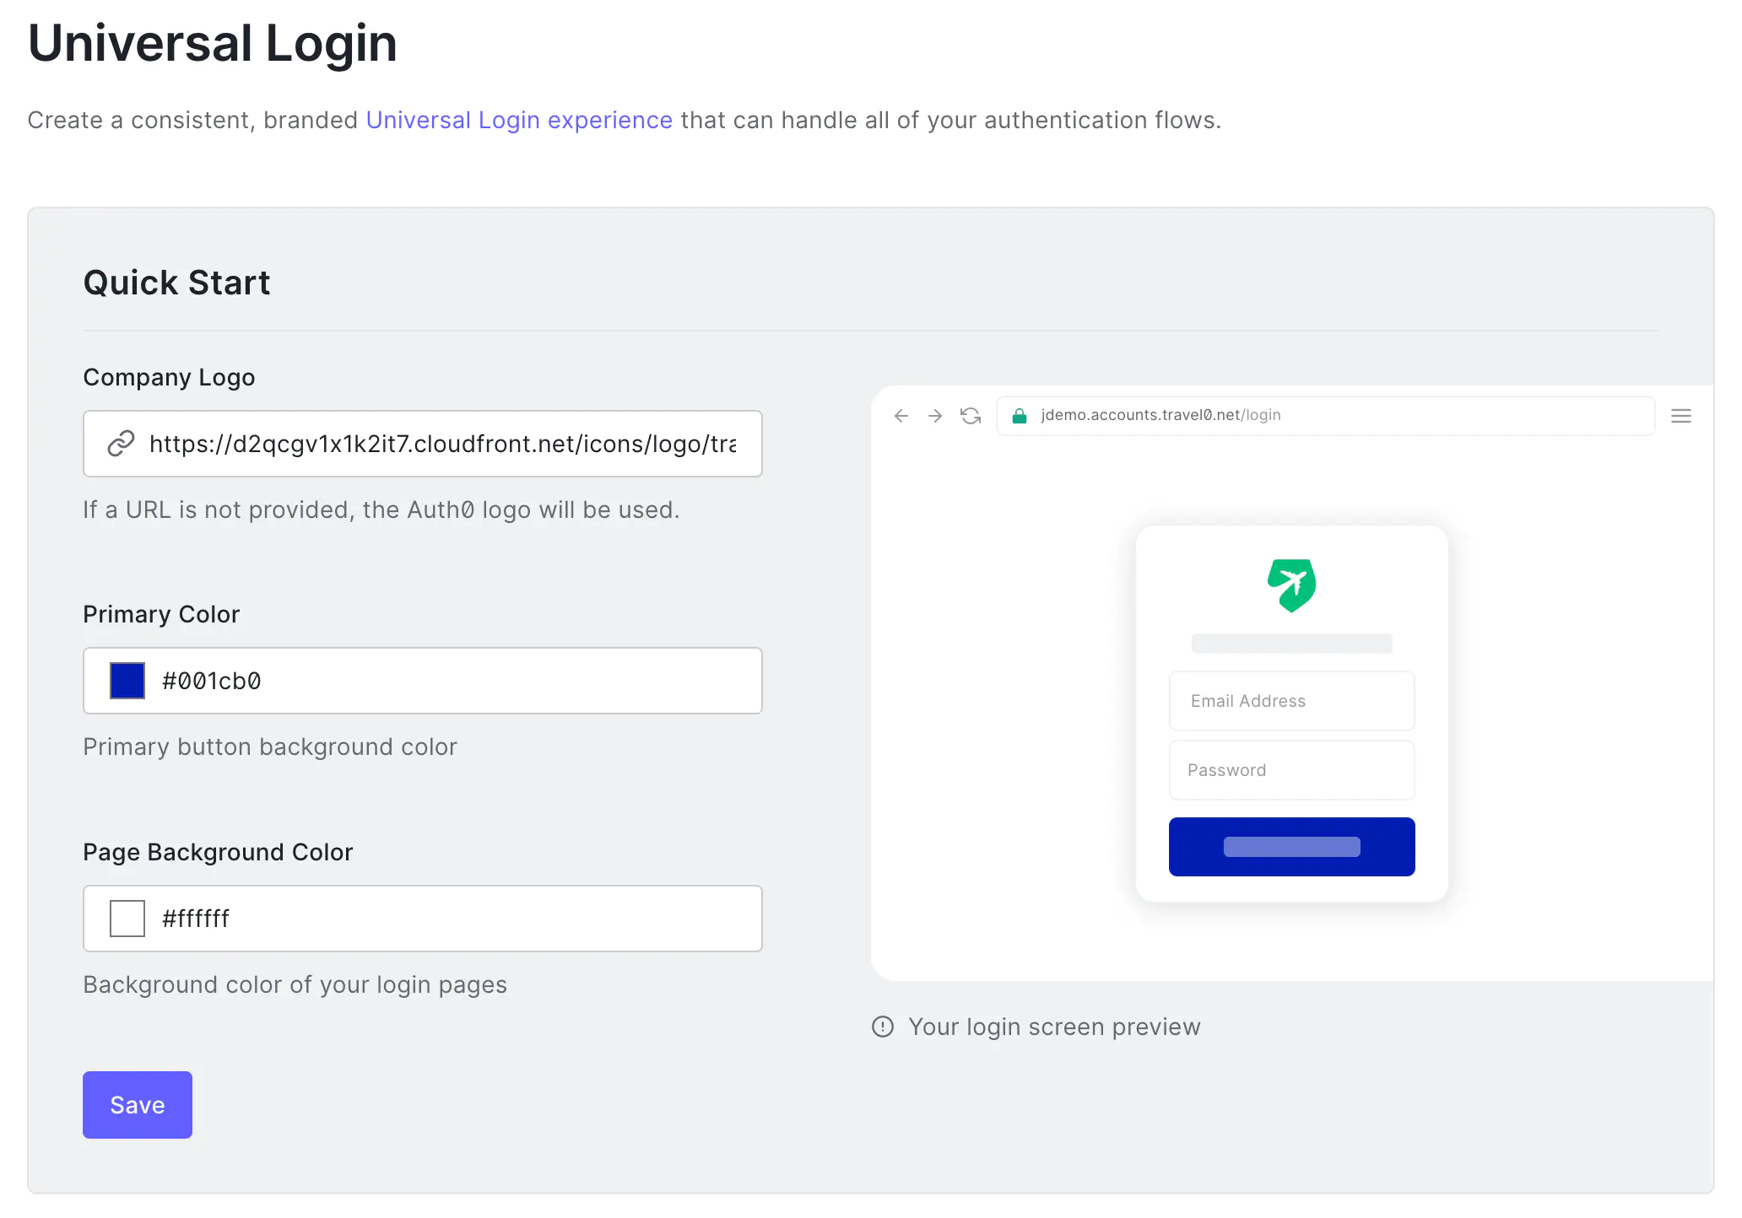Click the Password field in the preview
This screenshot has height=1218, width=1742.
tap(1291, 769)
